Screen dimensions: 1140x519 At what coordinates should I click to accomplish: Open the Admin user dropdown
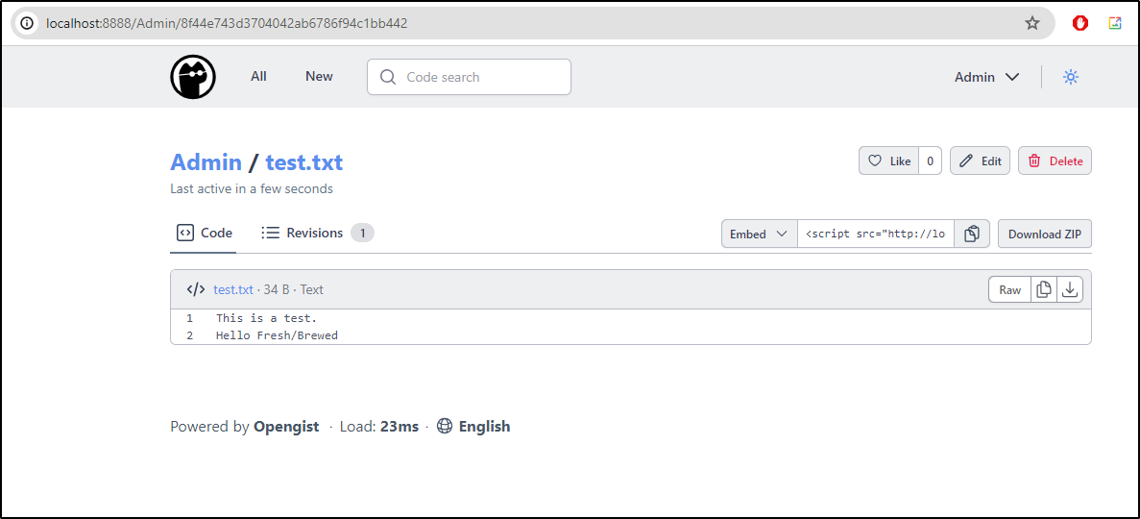986,77
